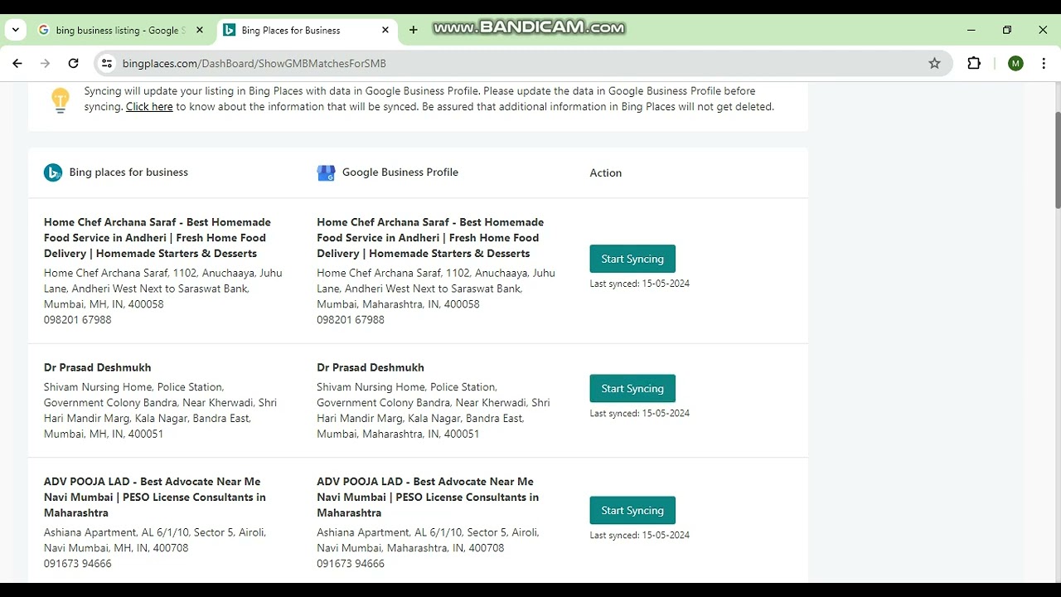Click the lightbulb tip icon
The height and width of the screenshot is (597, 1061).
[60, 99]
